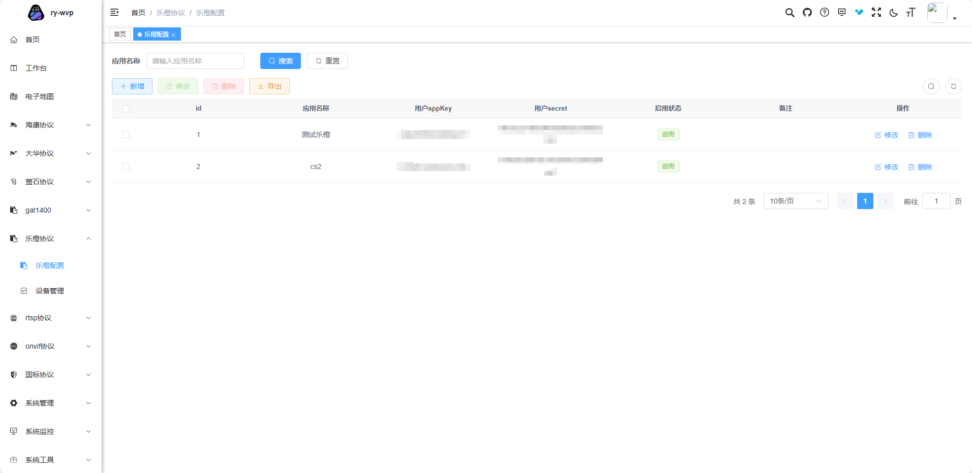Switch to the 首页 tab
This screenshot has height=473, width=972.
point(120,34)
